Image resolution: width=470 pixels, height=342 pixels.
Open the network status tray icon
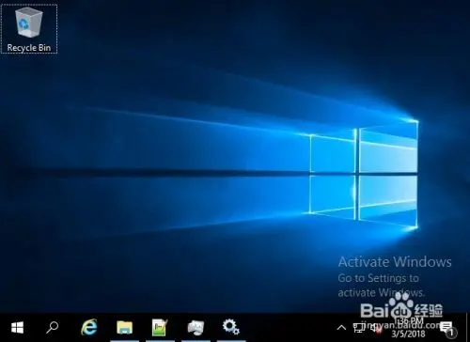(x=359, y=328)
